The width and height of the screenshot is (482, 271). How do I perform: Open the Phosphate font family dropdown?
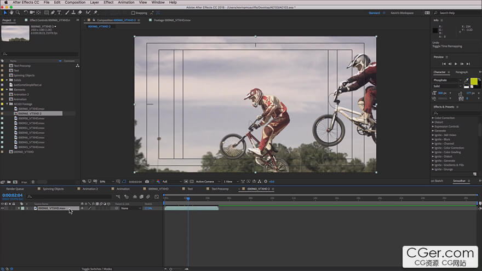click(x=447, y=80)
